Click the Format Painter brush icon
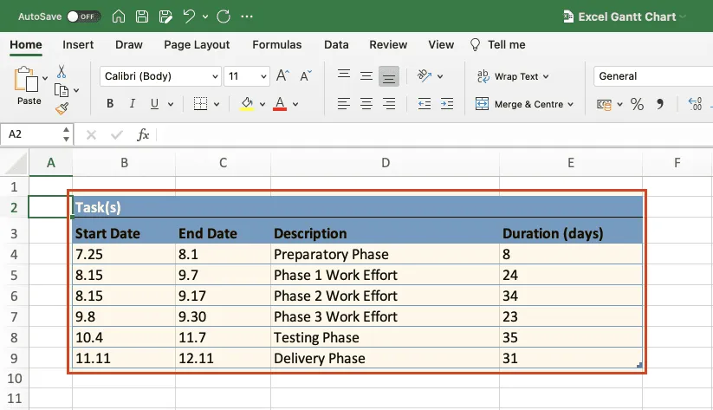The height and width of the screenshot is (410, 713). [62, 108]
